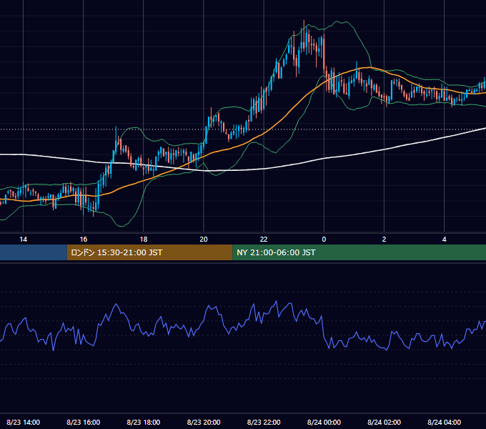Click the 14 hour axis label
The width and height of the screenshot is (486, 429).
coord(24,240)
